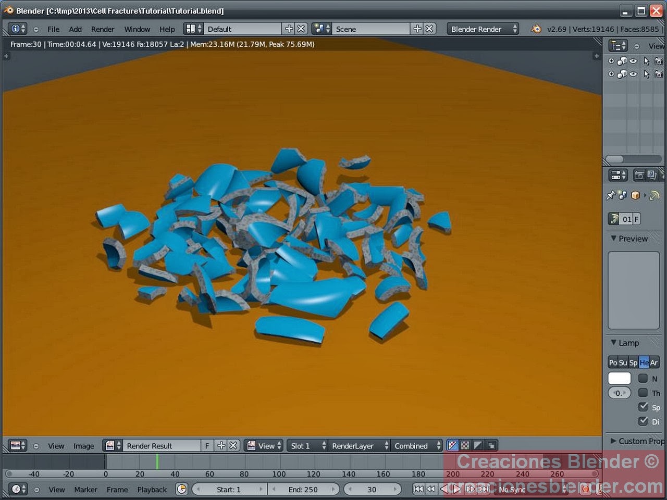Open the Render menu
667x500 pixels.
(102, 29)
